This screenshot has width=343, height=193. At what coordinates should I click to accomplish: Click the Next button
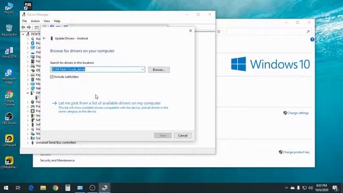pos(163,136)
